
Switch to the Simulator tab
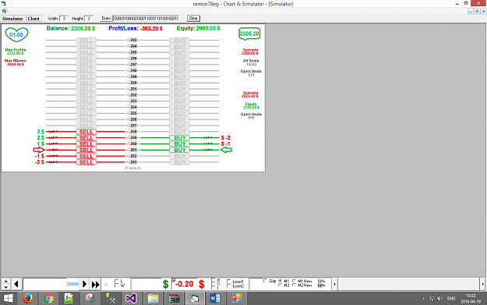[12, 19]
